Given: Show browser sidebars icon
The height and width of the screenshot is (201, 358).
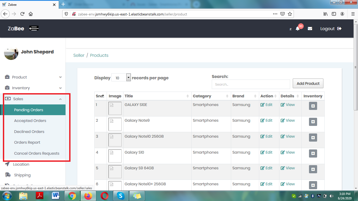Looking at the screenshot, I should [x=334, y=14].
